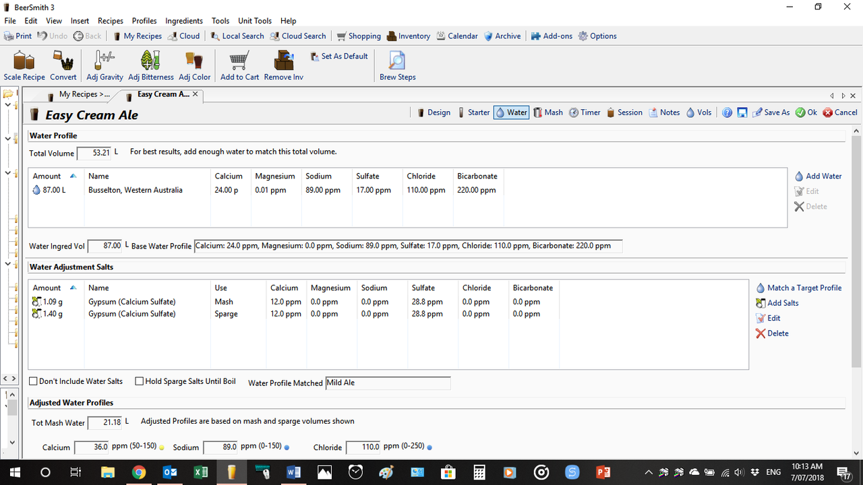
Task: Enable Don't Include Water Salts
Action: pyautogui.click(x=33, y=381)
